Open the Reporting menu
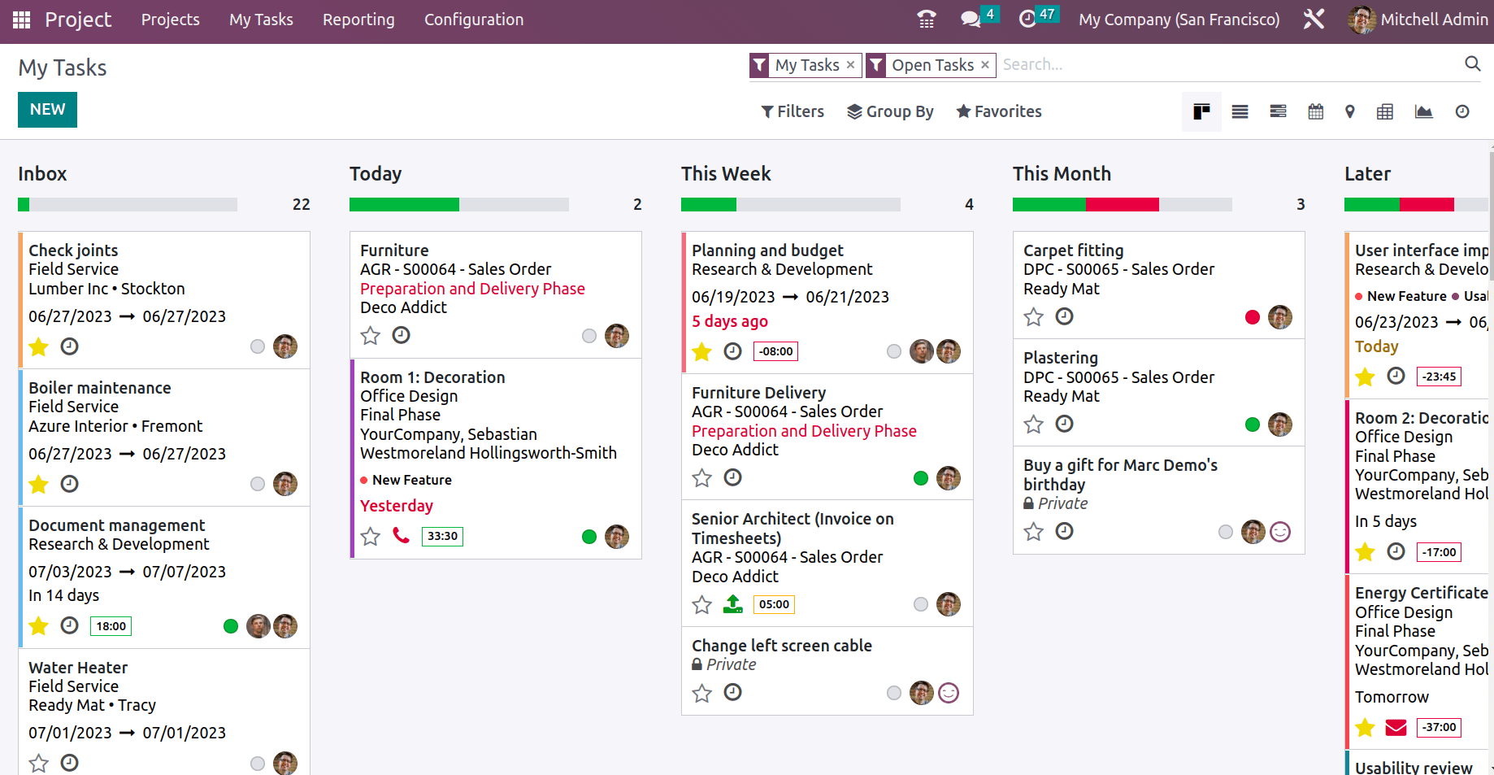This screenshot has width=1494, height=775. (x=358, y=20)
